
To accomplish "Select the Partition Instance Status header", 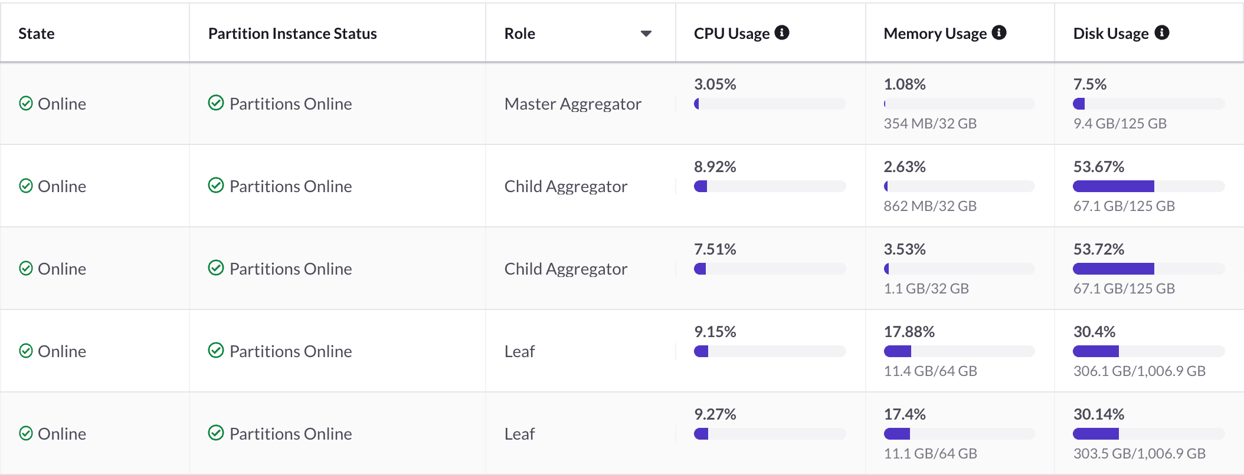I will pos(292,33).
